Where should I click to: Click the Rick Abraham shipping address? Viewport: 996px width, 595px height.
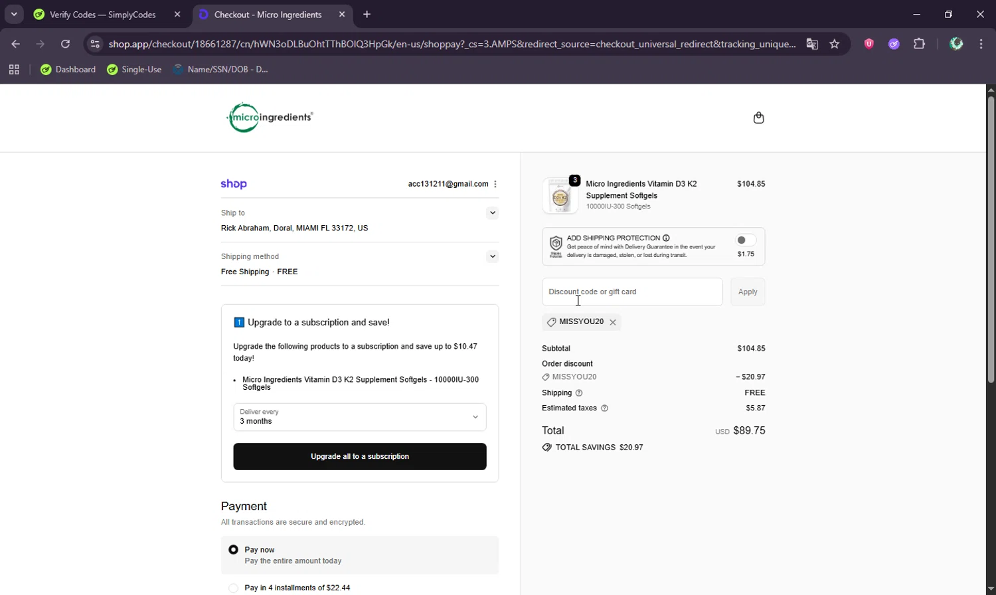(x=294, y=228)
